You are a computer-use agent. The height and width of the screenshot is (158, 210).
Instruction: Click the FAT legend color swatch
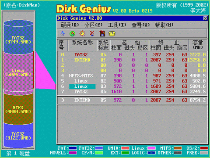[x=73, y=148]
